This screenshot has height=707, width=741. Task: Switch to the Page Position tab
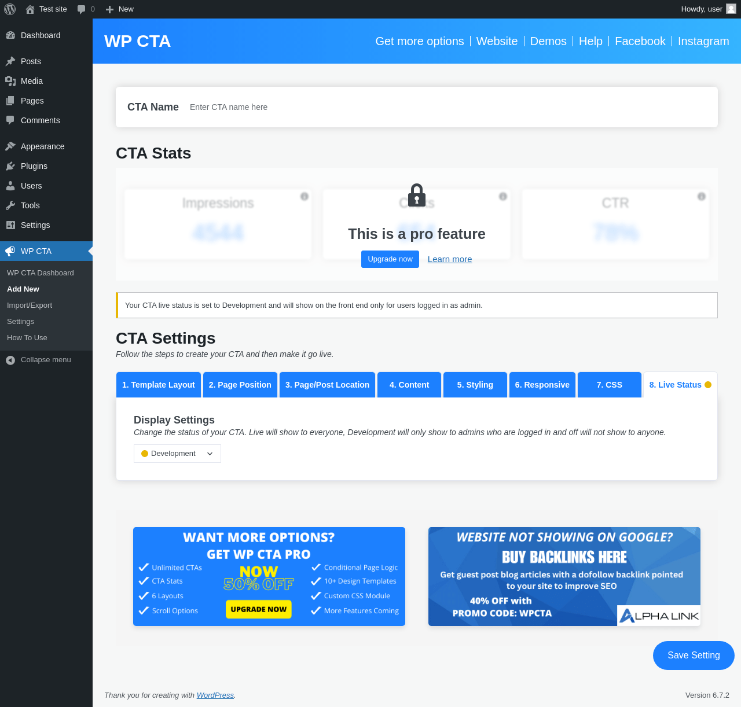click(x=240, y=385)
